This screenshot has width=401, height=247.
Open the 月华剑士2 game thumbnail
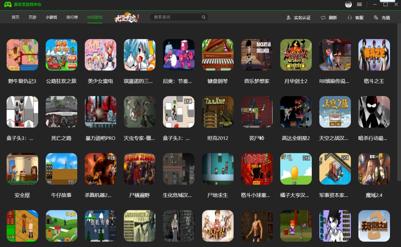point(296,55)
